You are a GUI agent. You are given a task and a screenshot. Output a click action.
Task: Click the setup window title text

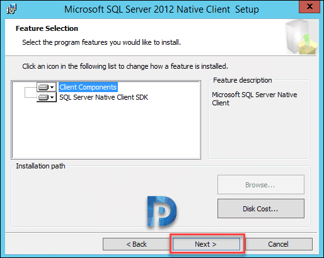pyautogui.click(x=161, y=9)
